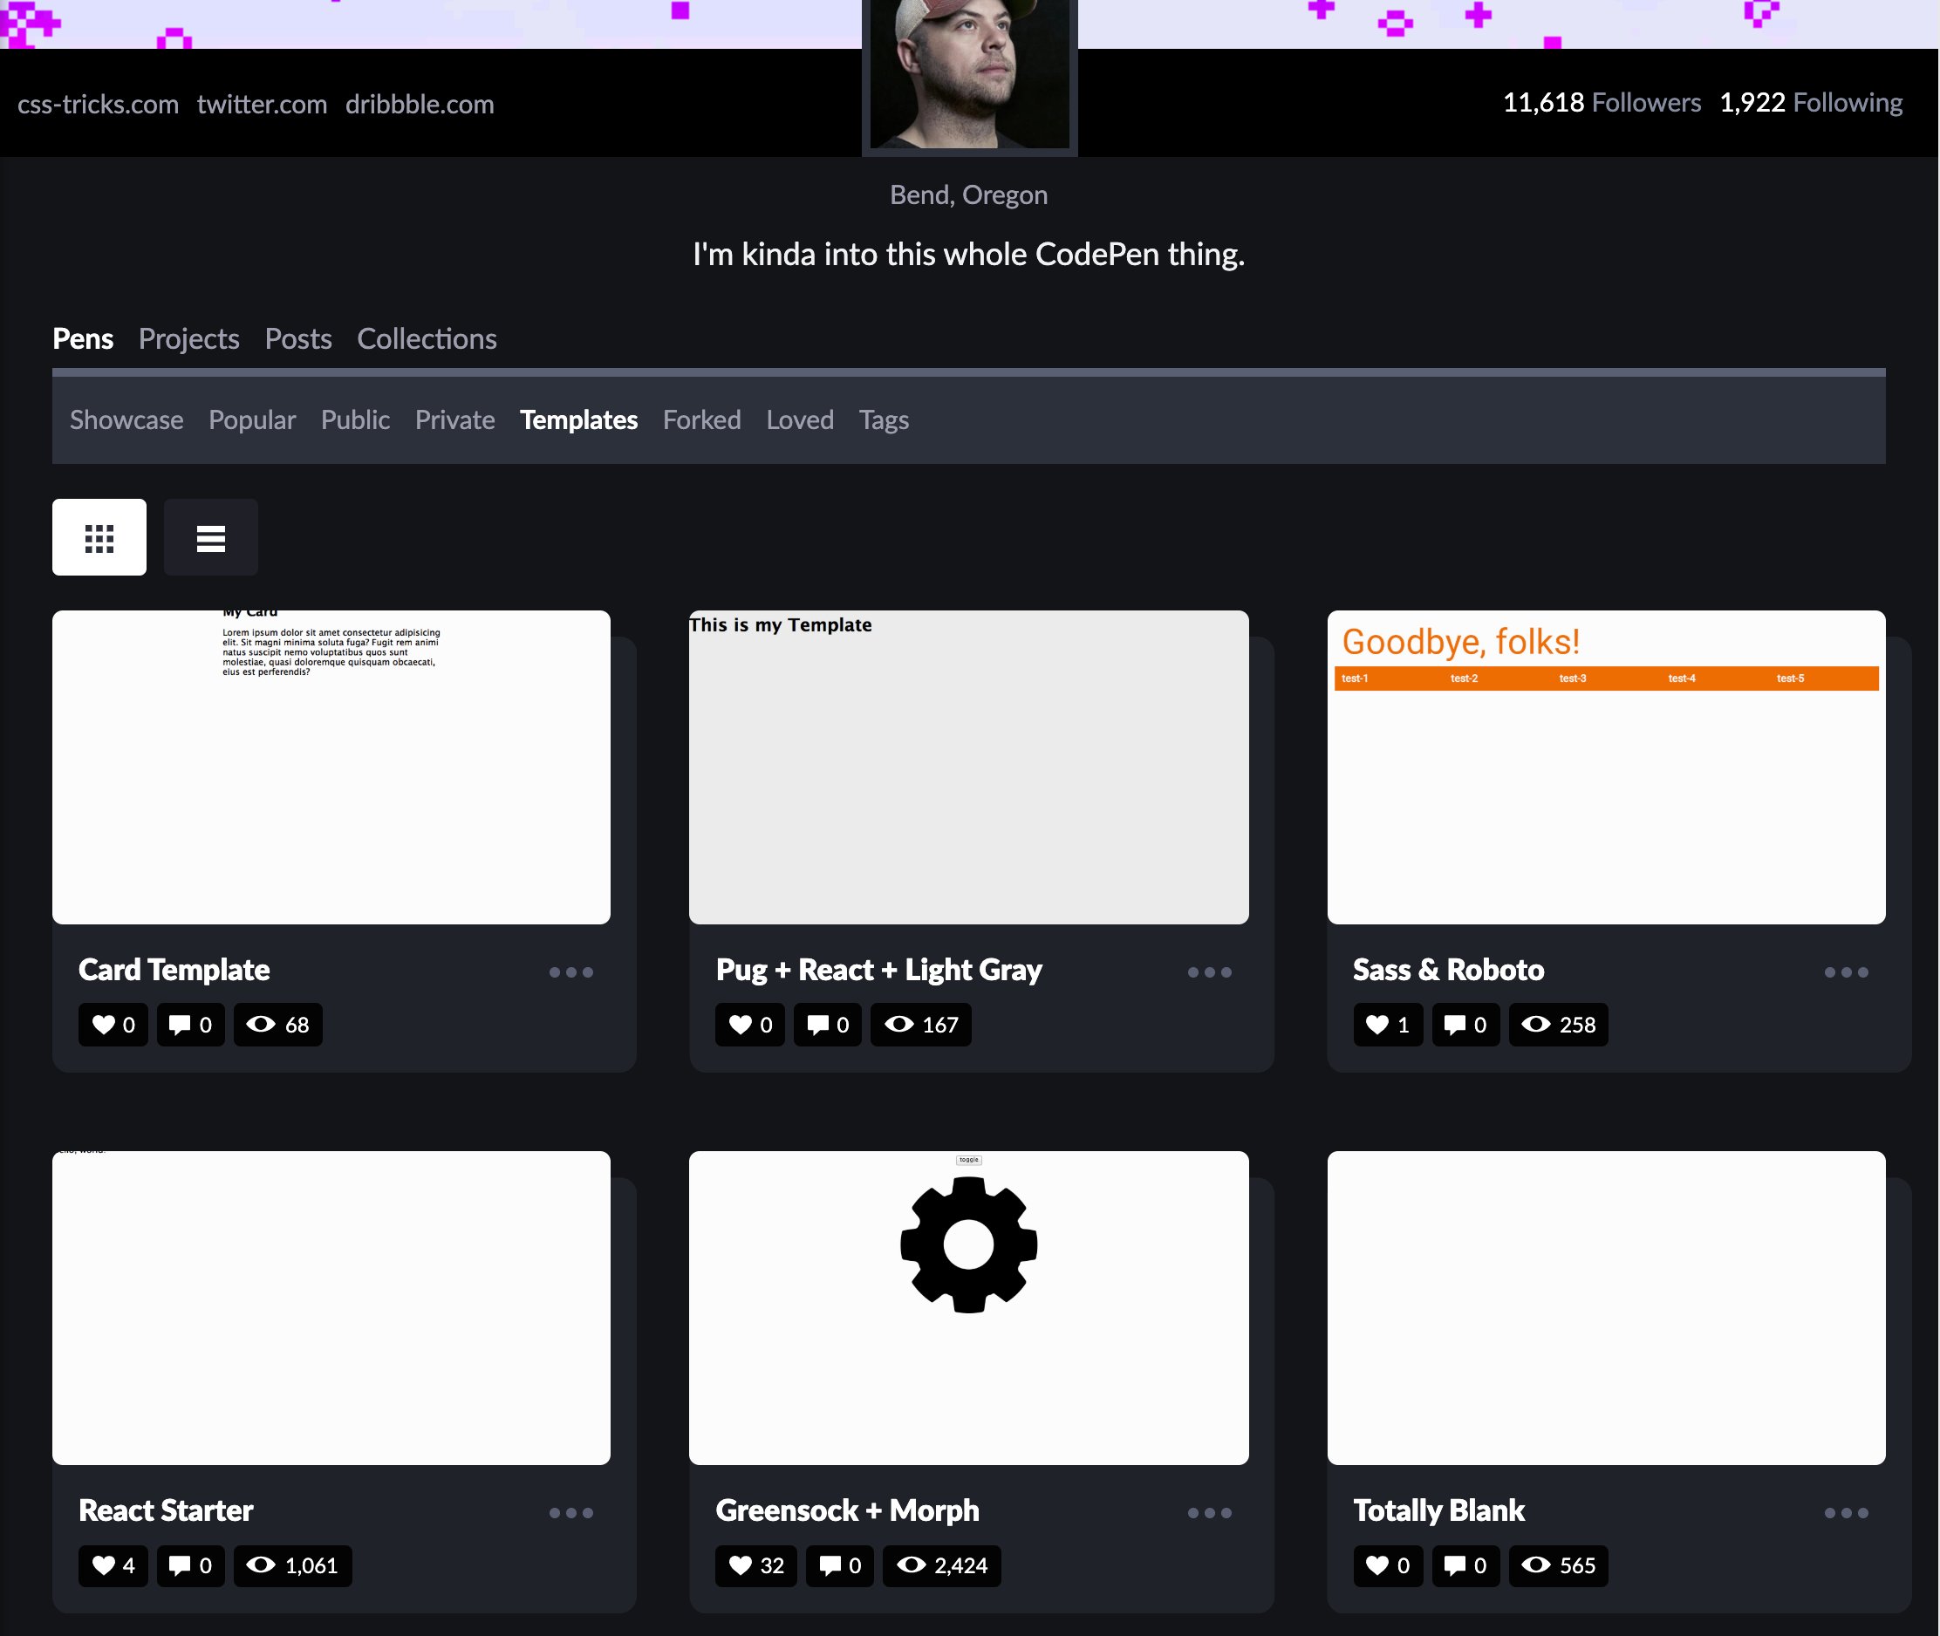Open options menu for Card Template
1940x1636 pixels.
(x=570, y=972)
